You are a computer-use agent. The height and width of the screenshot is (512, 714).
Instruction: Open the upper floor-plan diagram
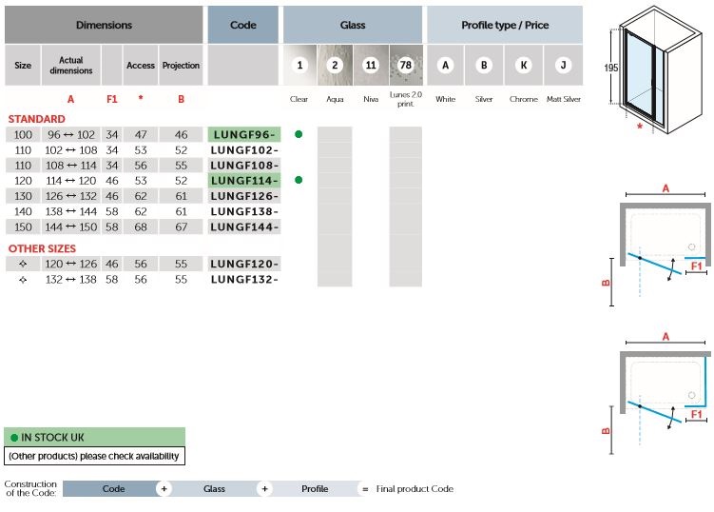click(656, 245)
